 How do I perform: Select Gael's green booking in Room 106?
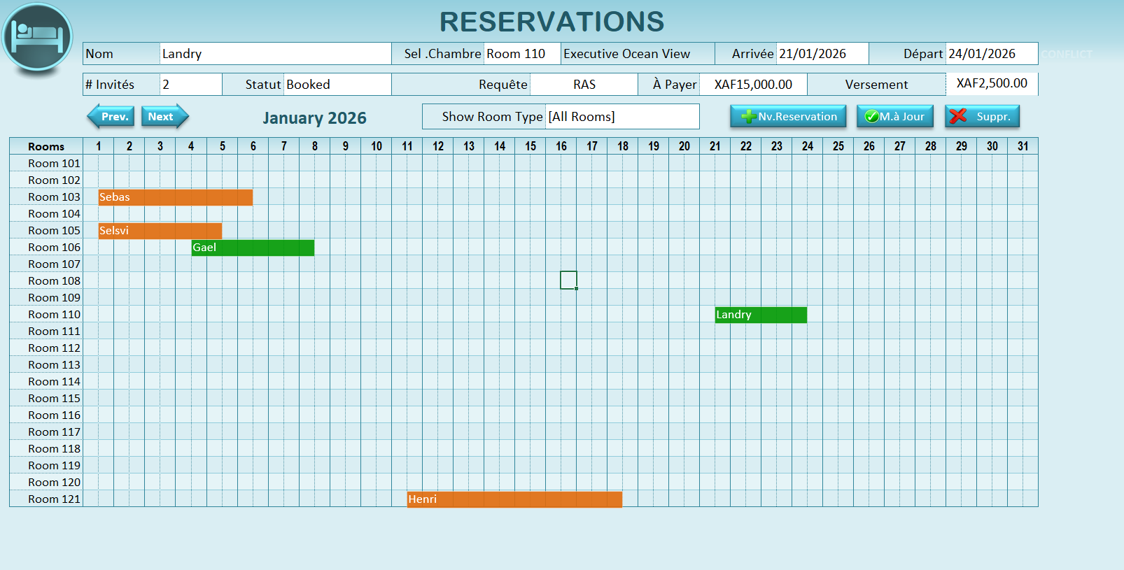[x=253, y=248]
